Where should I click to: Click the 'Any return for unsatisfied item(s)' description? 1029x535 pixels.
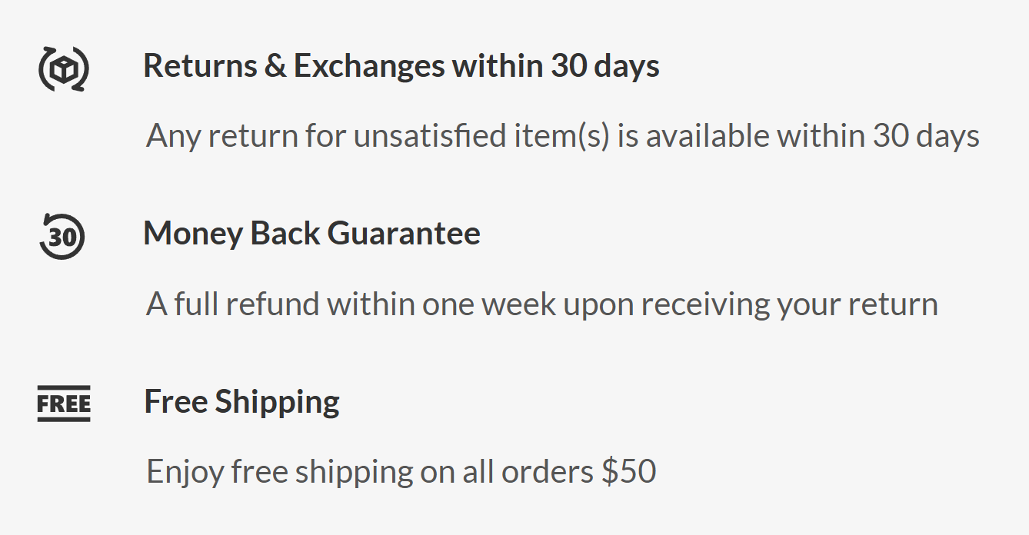coord(563,136)
